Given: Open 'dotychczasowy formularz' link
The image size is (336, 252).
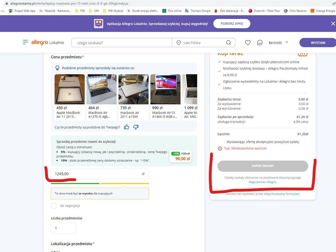Looking at the screenshot, I should click(x=282, y=194).
